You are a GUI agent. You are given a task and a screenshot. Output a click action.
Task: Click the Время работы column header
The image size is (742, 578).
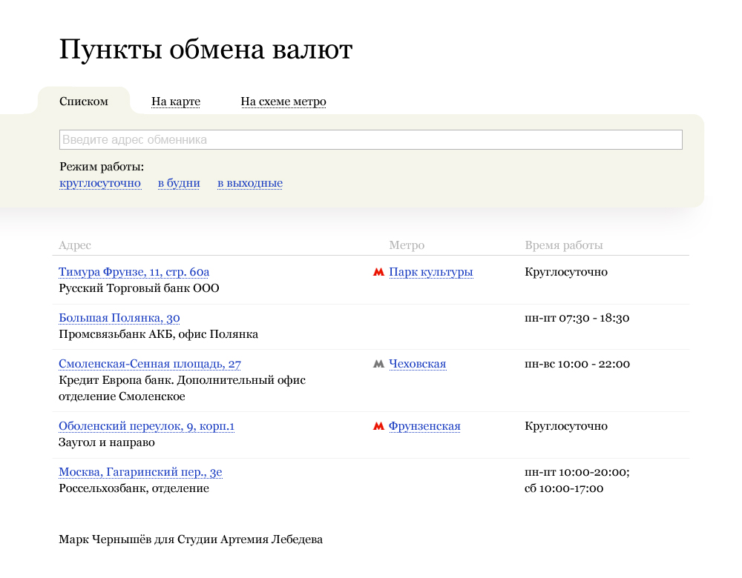point(564,245)
